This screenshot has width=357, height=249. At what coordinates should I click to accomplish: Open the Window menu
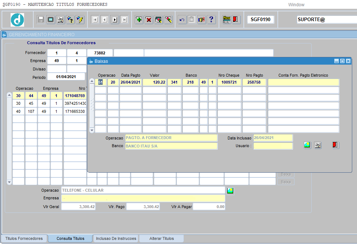pos(296,4)
